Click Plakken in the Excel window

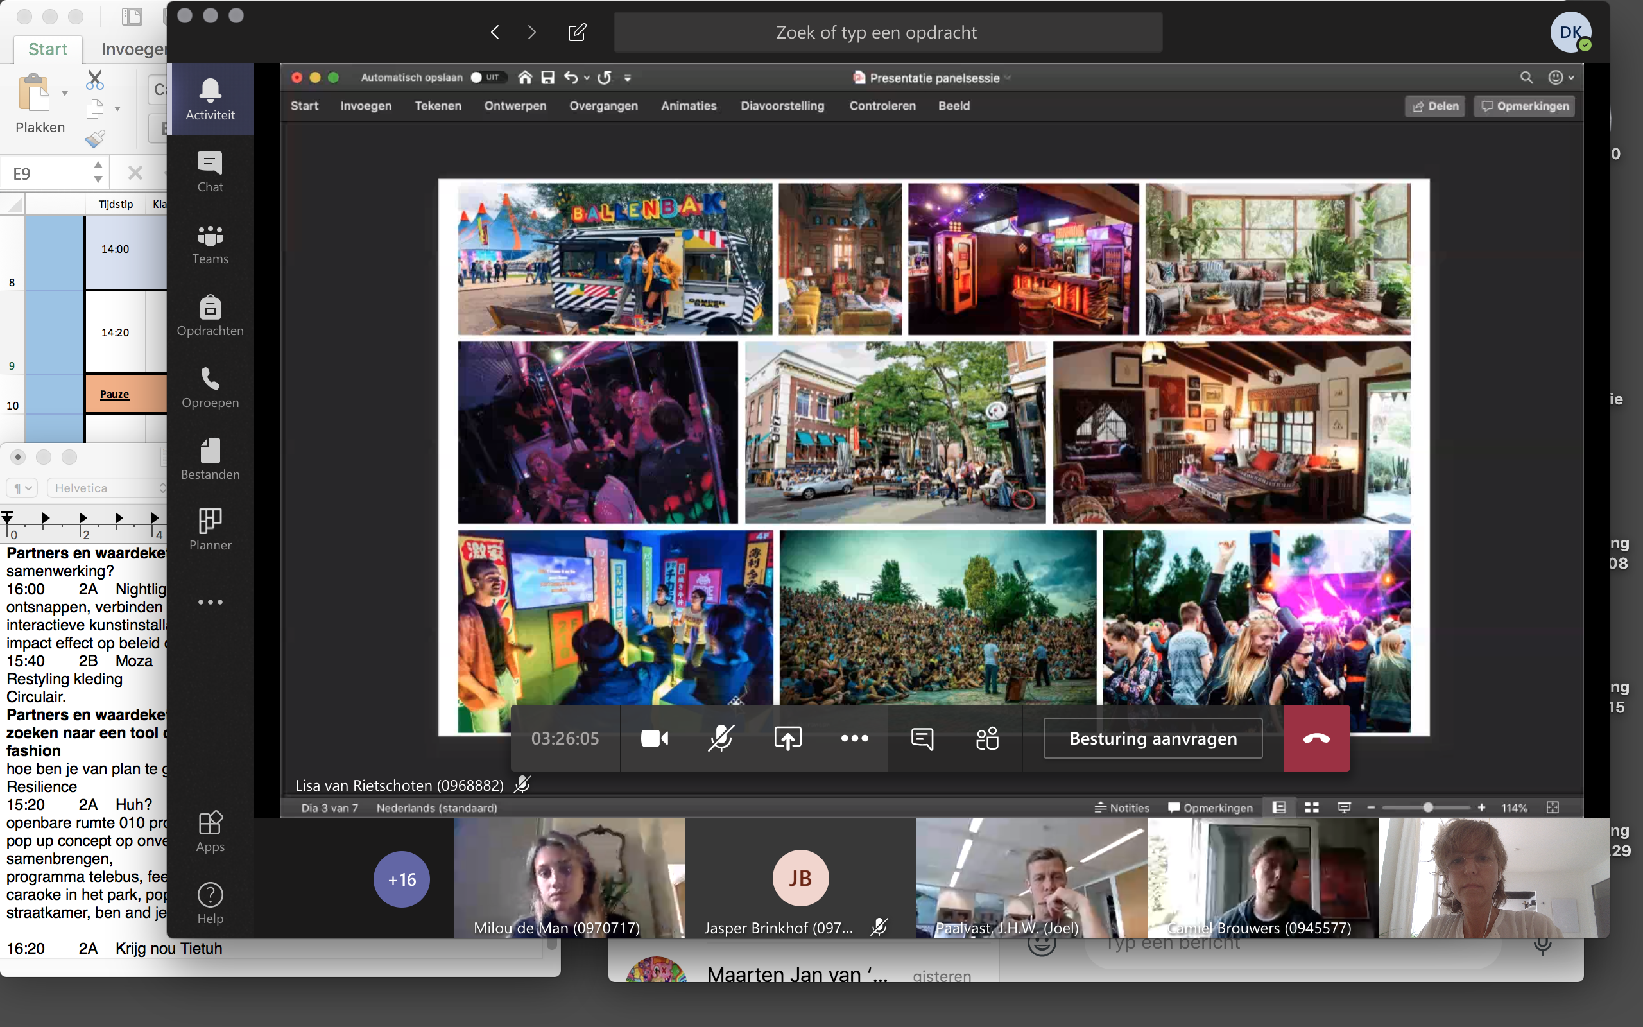[40, 104]
